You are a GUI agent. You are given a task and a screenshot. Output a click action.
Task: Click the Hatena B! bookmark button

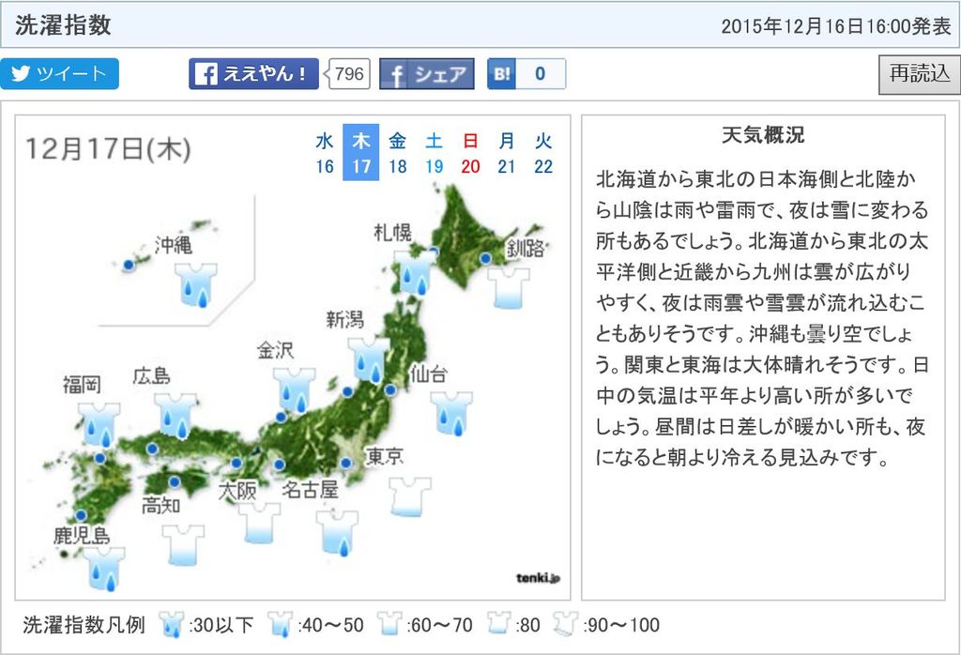[x=526, y=74]
